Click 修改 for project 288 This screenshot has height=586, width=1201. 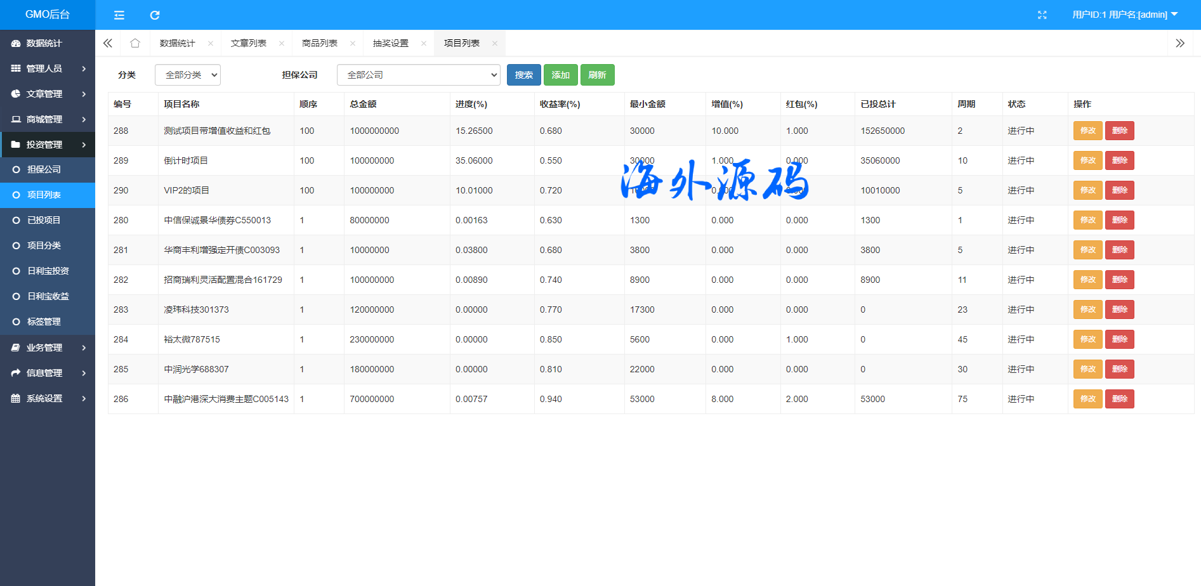(x=1087, y=131)
